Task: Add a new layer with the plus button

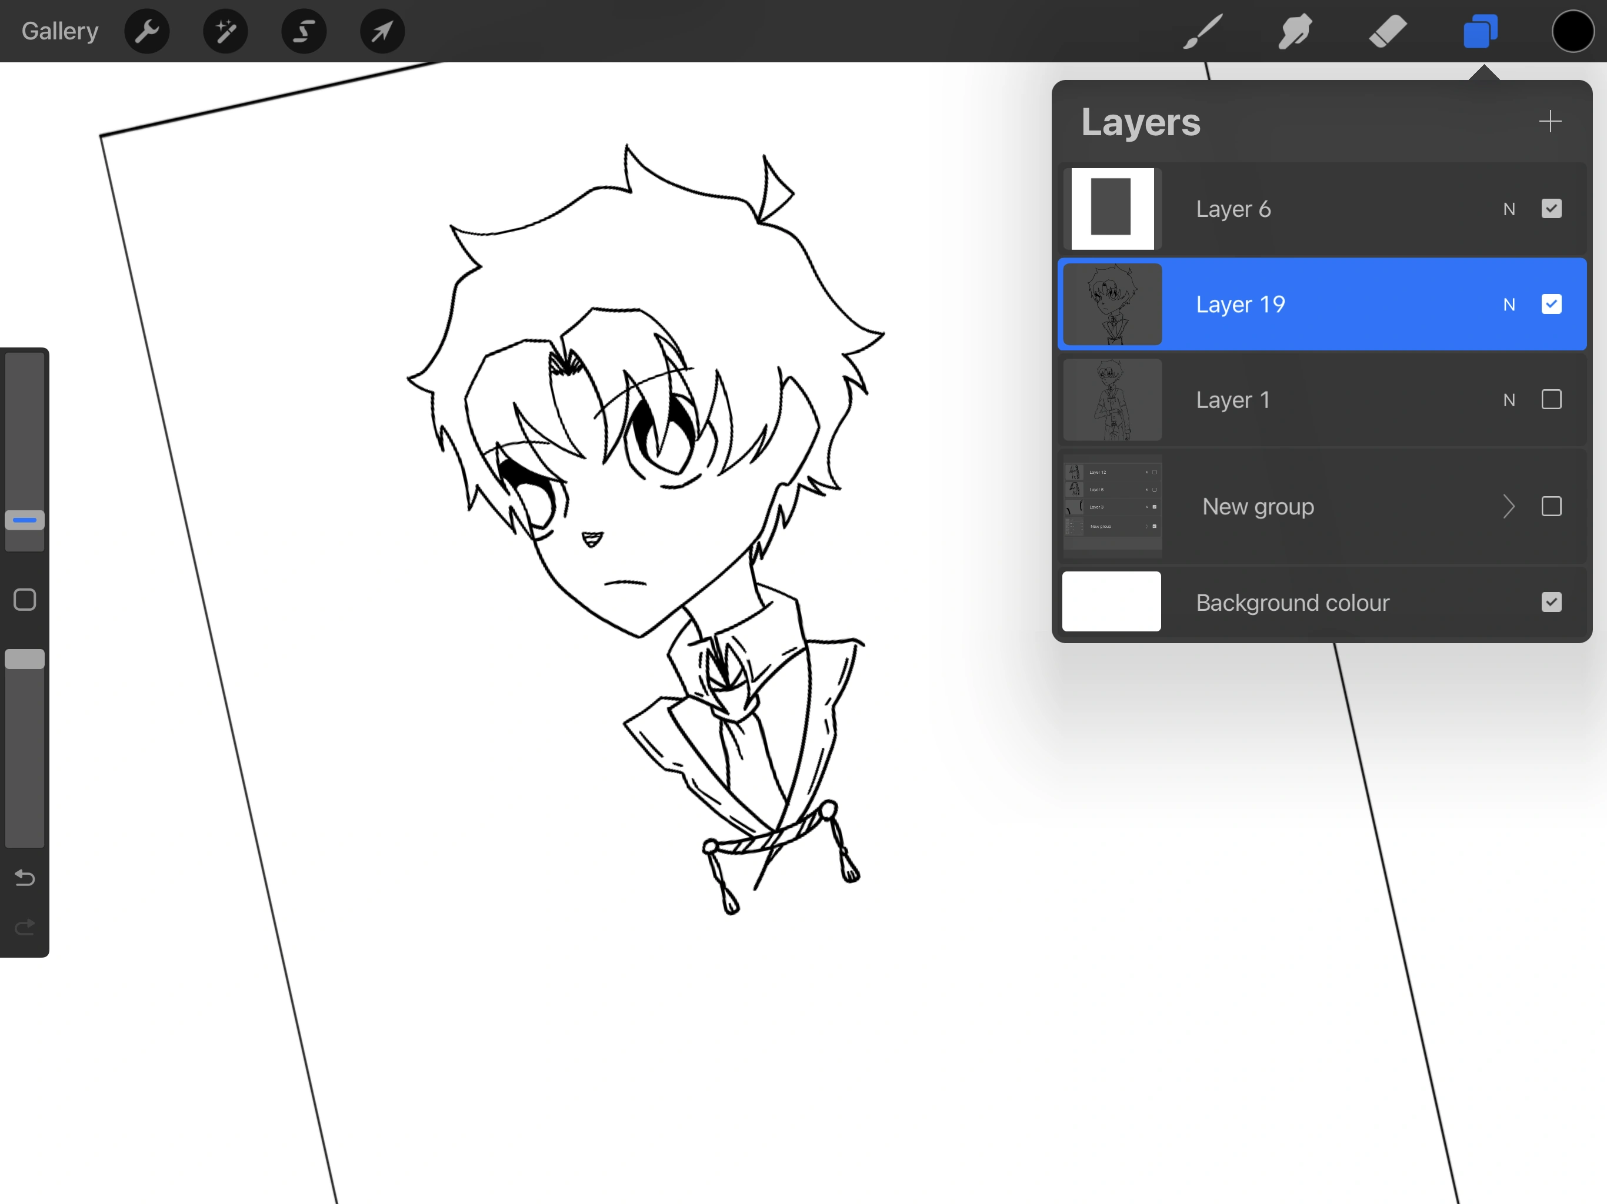Action: click(1551, 121)
